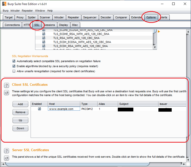Switch to the Scanner tab
This screenshot has height=167, width=191.
point(45,17)
